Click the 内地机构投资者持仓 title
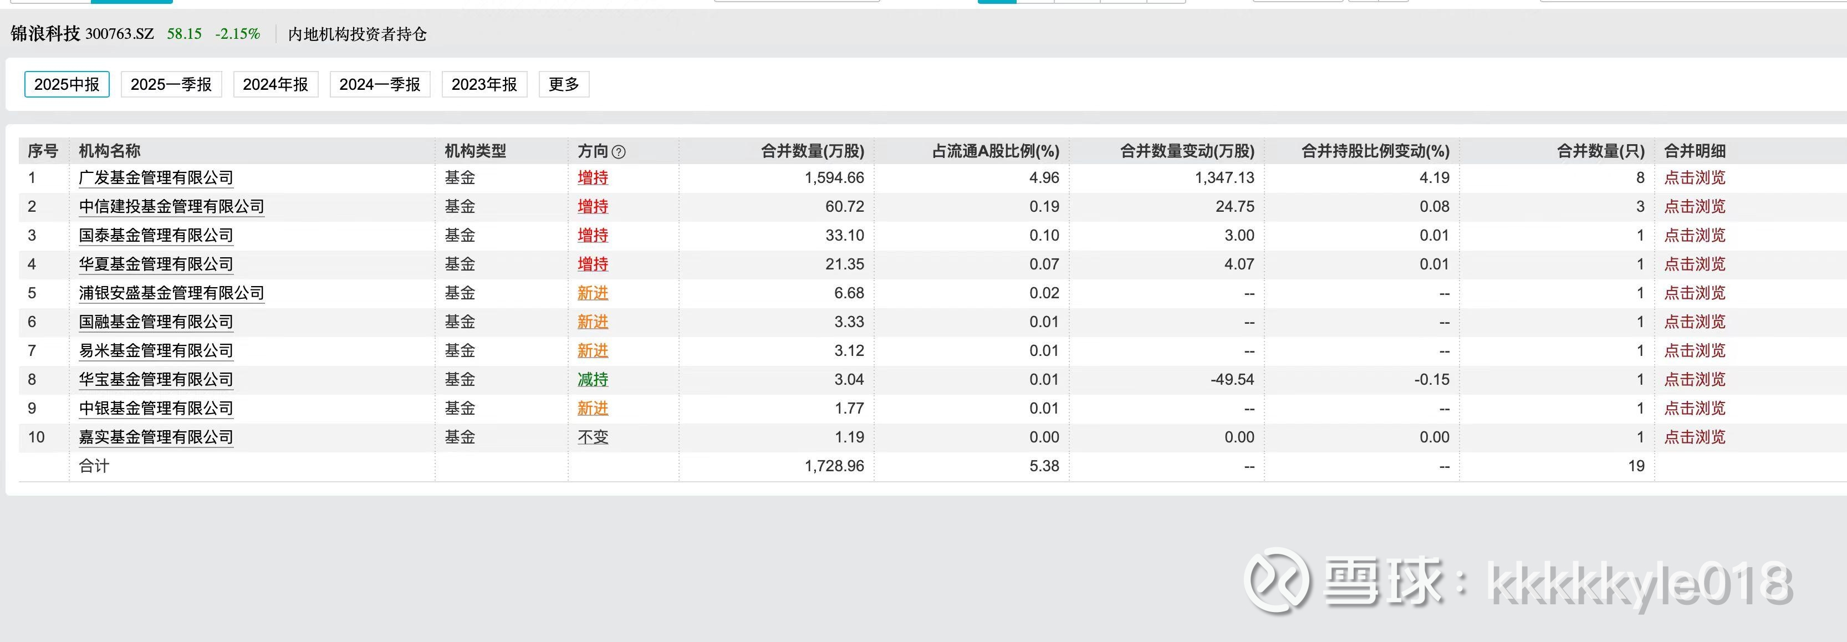Image resolution: width=1847 pixels, height=642 pixels. [357, 34]
